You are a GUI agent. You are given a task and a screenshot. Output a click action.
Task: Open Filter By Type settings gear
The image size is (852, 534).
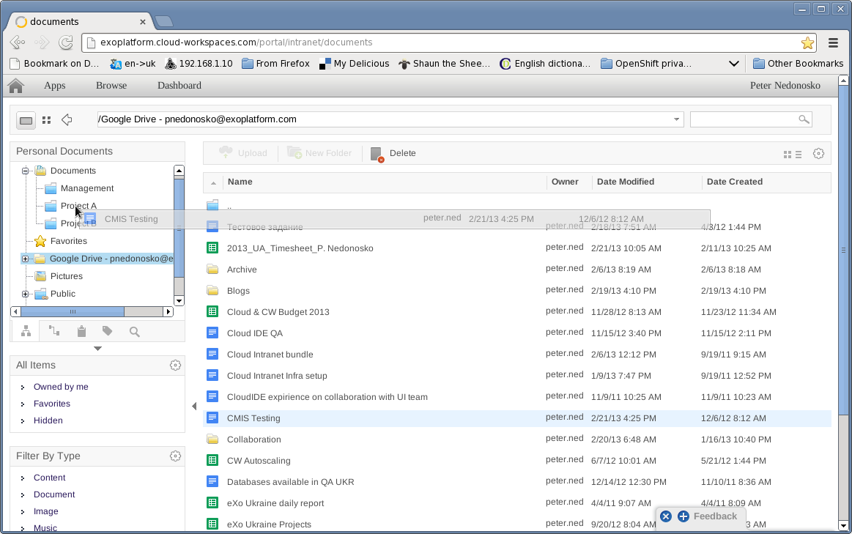click(x=175, y=456)
